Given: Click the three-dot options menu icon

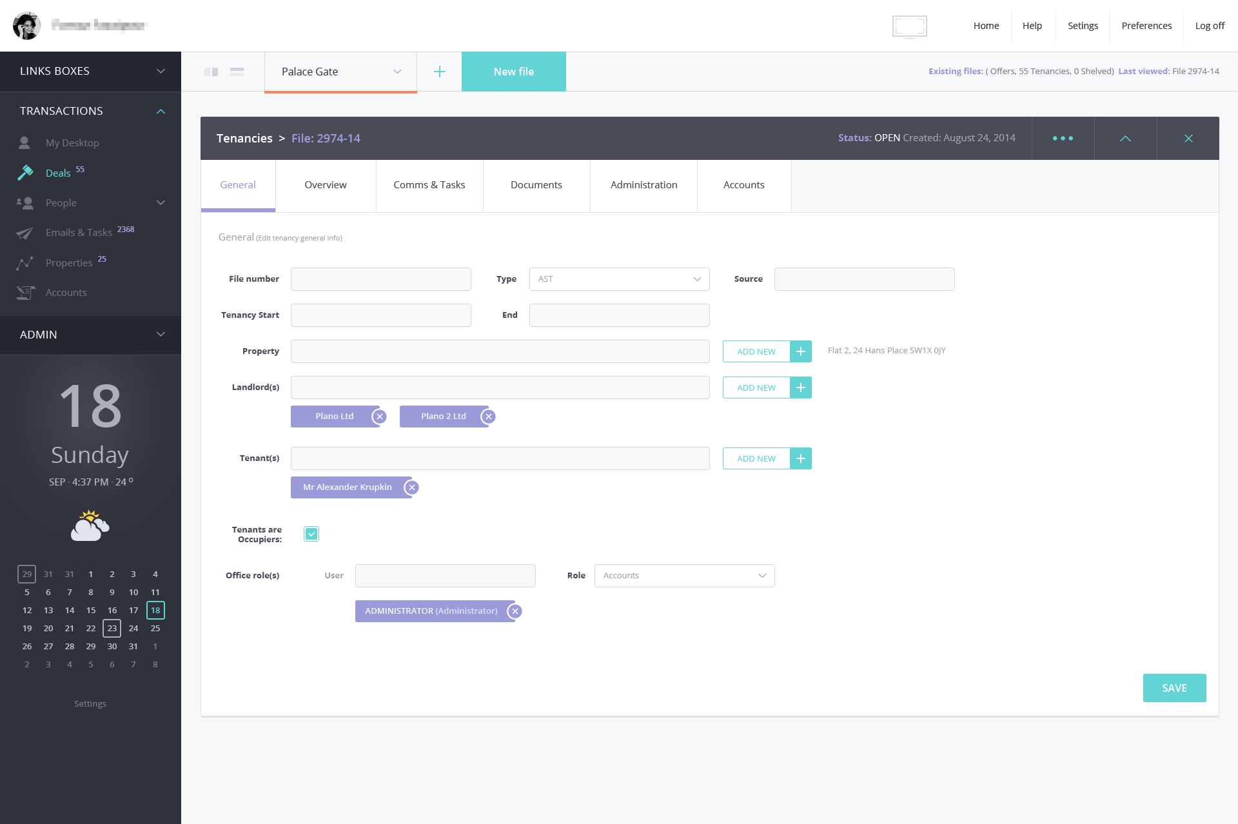Looking at the screenshot, I should (x=1063, y=138).
